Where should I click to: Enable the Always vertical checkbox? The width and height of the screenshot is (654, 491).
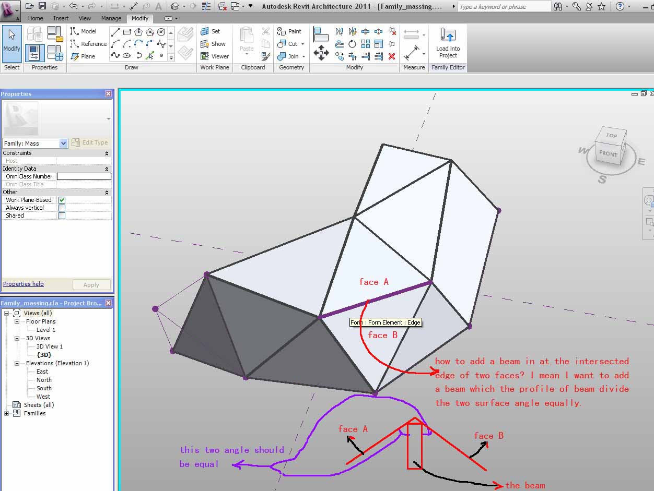62,208
